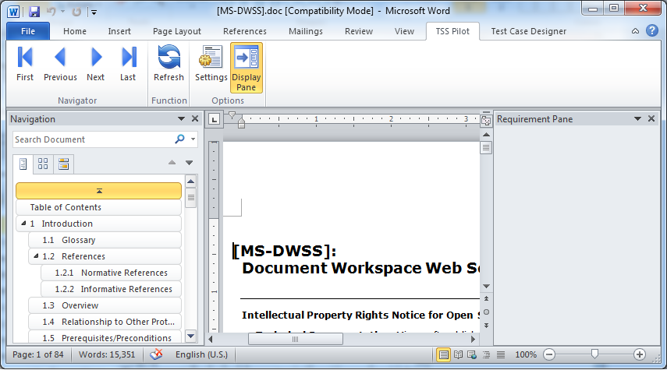Switch to Print Layout view
The height and width of the screenshot is (370, 667).
[443, 354]
